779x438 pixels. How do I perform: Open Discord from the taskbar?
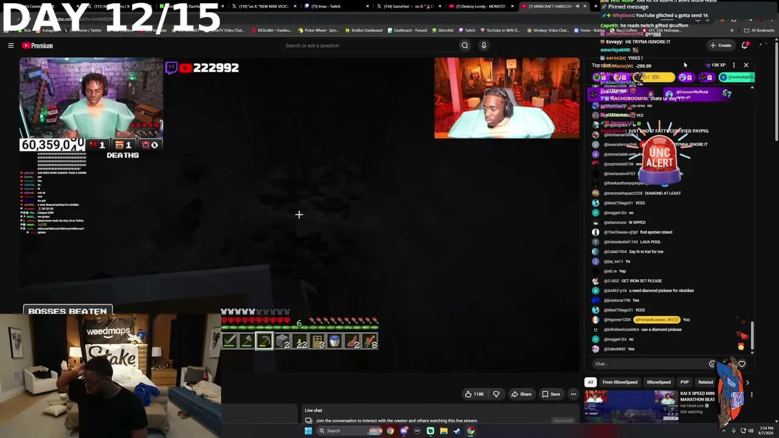point(403,431)
